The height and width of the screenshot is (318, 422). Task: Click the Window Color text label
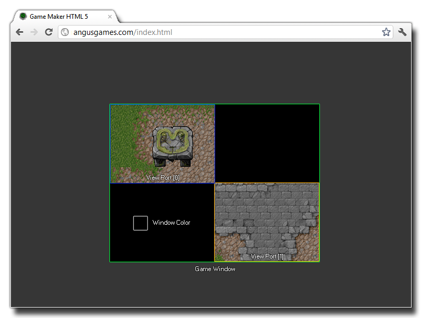point(171,223)
